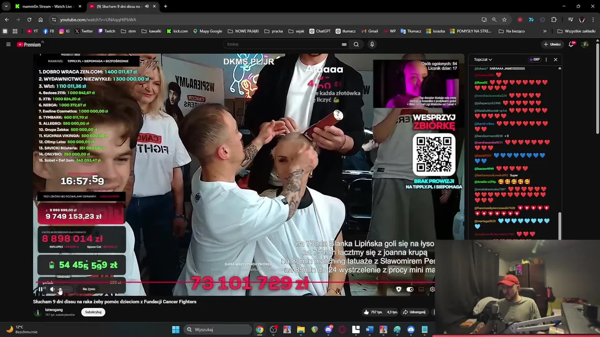This screenshot has height=337, width=600.
Task: Toggle subtitles button in the player
Action: pos(421,289)
